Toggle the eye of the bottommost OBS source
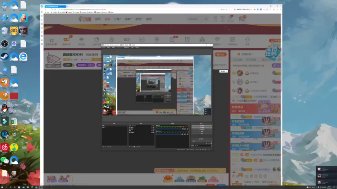The height and width of the screenshot is (189, 337). tap(152, 132)
